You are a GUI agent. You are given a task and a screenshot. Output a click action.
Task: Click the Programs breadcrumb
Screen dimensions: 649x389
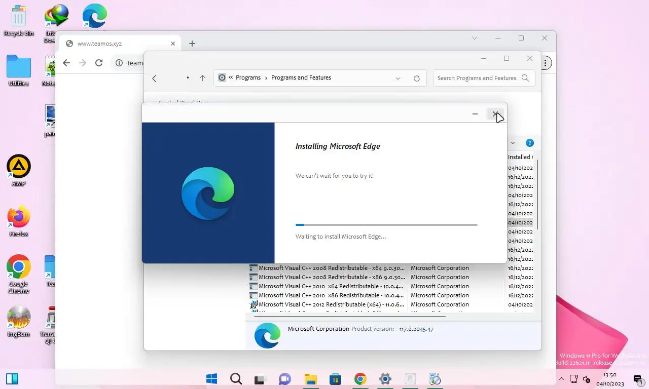(248, 78)
